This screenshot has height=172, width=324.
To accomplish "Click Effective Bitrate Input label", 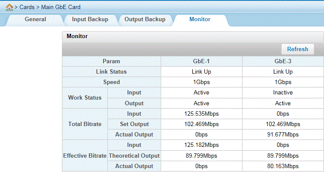I will (134, 145).
